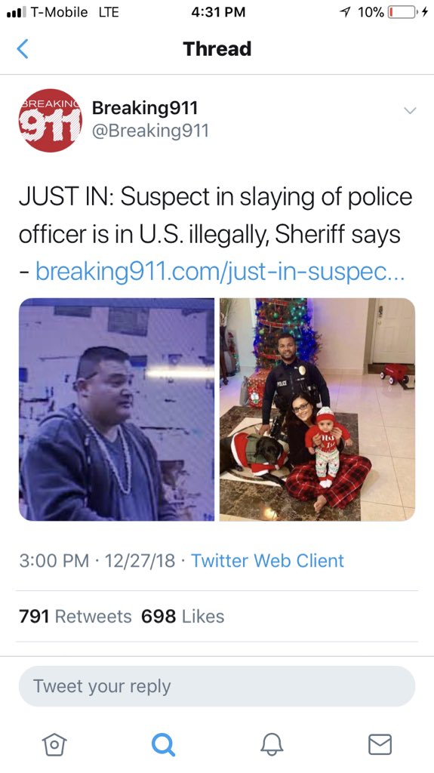Open the Home tab icon
This screenshot has height=773, width=434.
(54, 744)
